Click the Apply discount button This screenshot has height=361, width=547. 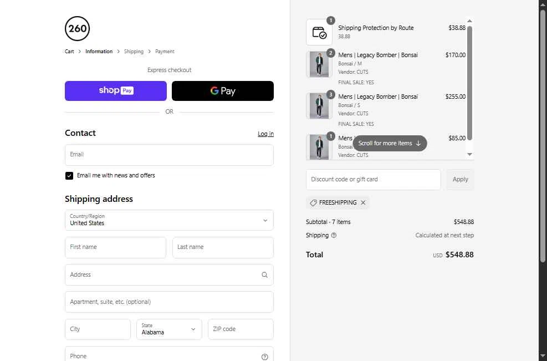coord(460,180)
